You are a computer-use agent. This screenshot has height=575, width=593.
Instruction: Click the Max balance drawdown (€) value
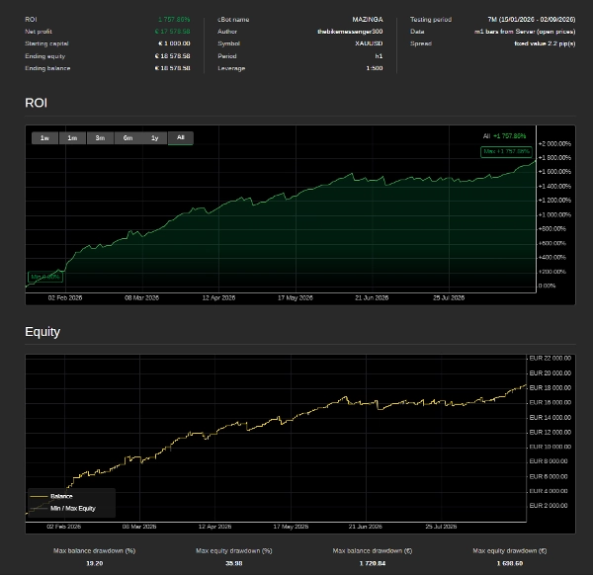tap(373, 563)
